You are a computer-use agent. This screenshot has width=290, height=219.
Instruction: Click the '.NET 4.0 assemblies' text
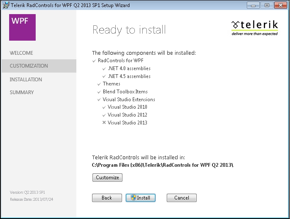click(x=129, y=68)
